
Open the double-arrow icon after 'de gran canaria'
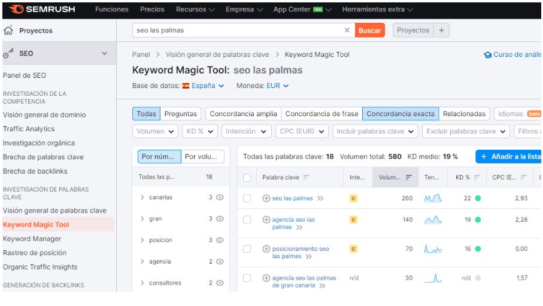click(322, 286)
